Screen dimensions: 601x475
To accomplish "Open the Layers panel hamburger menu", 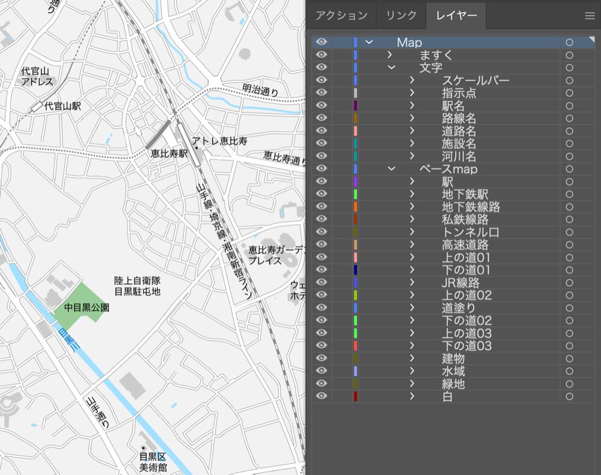I will point(590,16).
